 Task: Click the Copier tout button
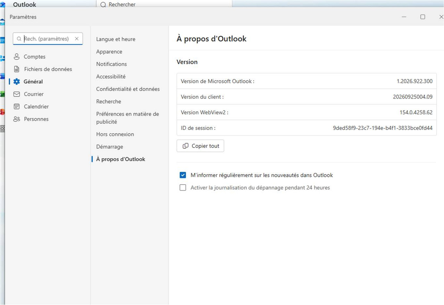click(200, 146)
